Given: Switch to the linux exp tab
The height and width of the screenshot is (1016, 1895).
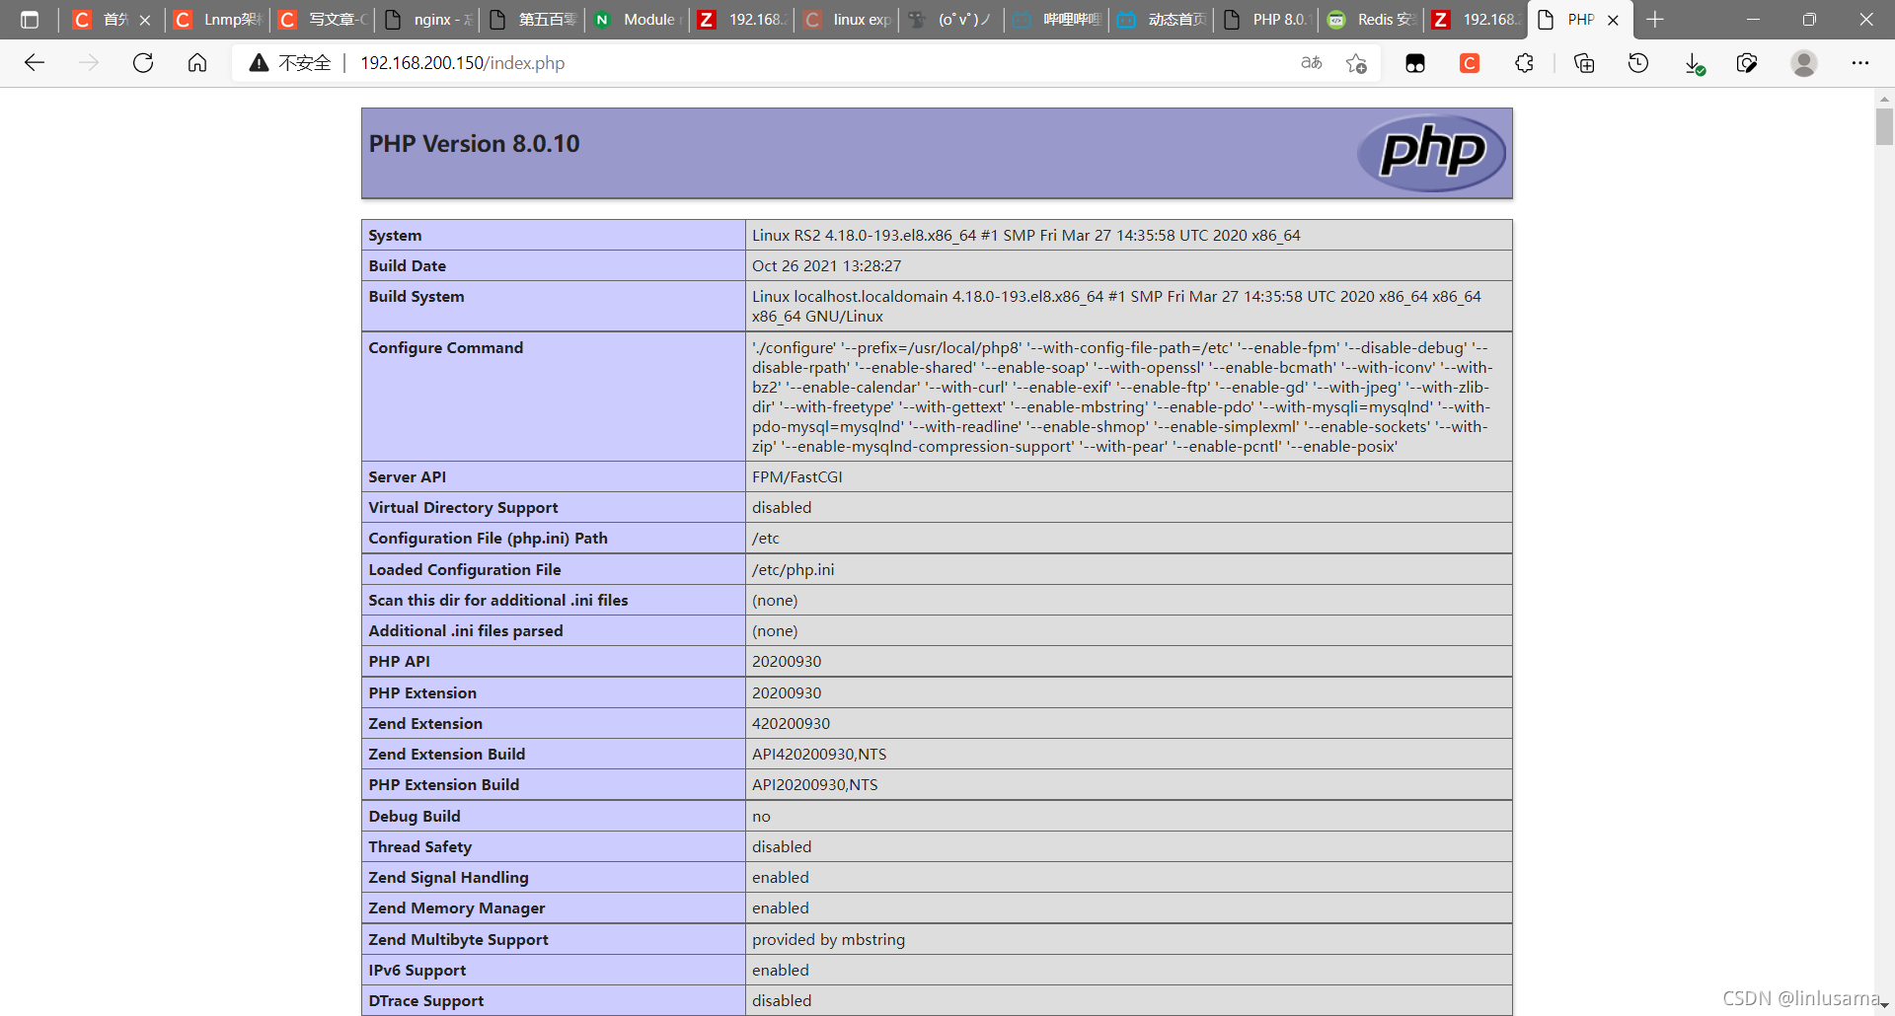Looking at the screenshot, I should [847, 20].
